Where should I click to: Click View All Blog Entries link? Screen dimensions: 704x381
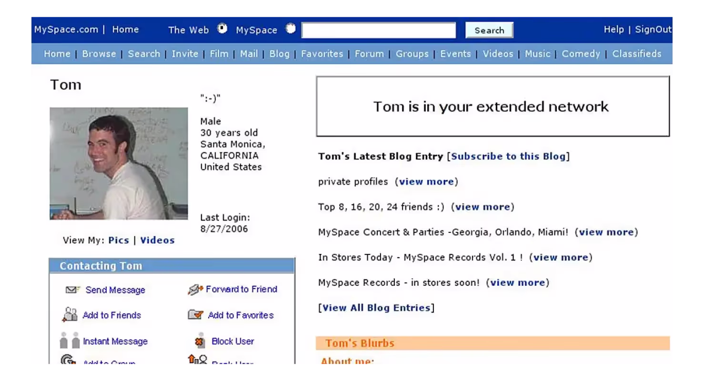tap(376, 308)
